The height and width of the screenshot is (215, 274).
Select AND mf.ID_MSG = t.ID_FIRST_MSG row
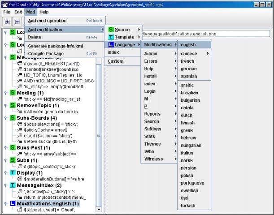point(59,81)
